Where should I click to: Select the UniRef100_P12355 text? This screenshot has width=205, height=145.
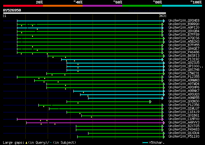(x=184, y=77)
